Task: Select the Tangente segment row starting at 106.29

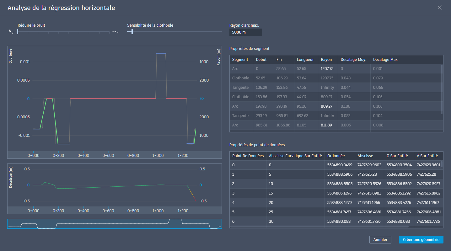Action: [x=335, y=88]
